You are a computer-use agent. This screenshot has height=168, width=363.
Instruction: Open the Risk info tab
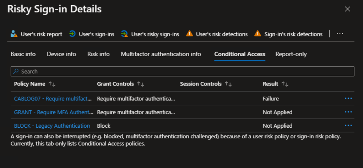pos(98,54)
